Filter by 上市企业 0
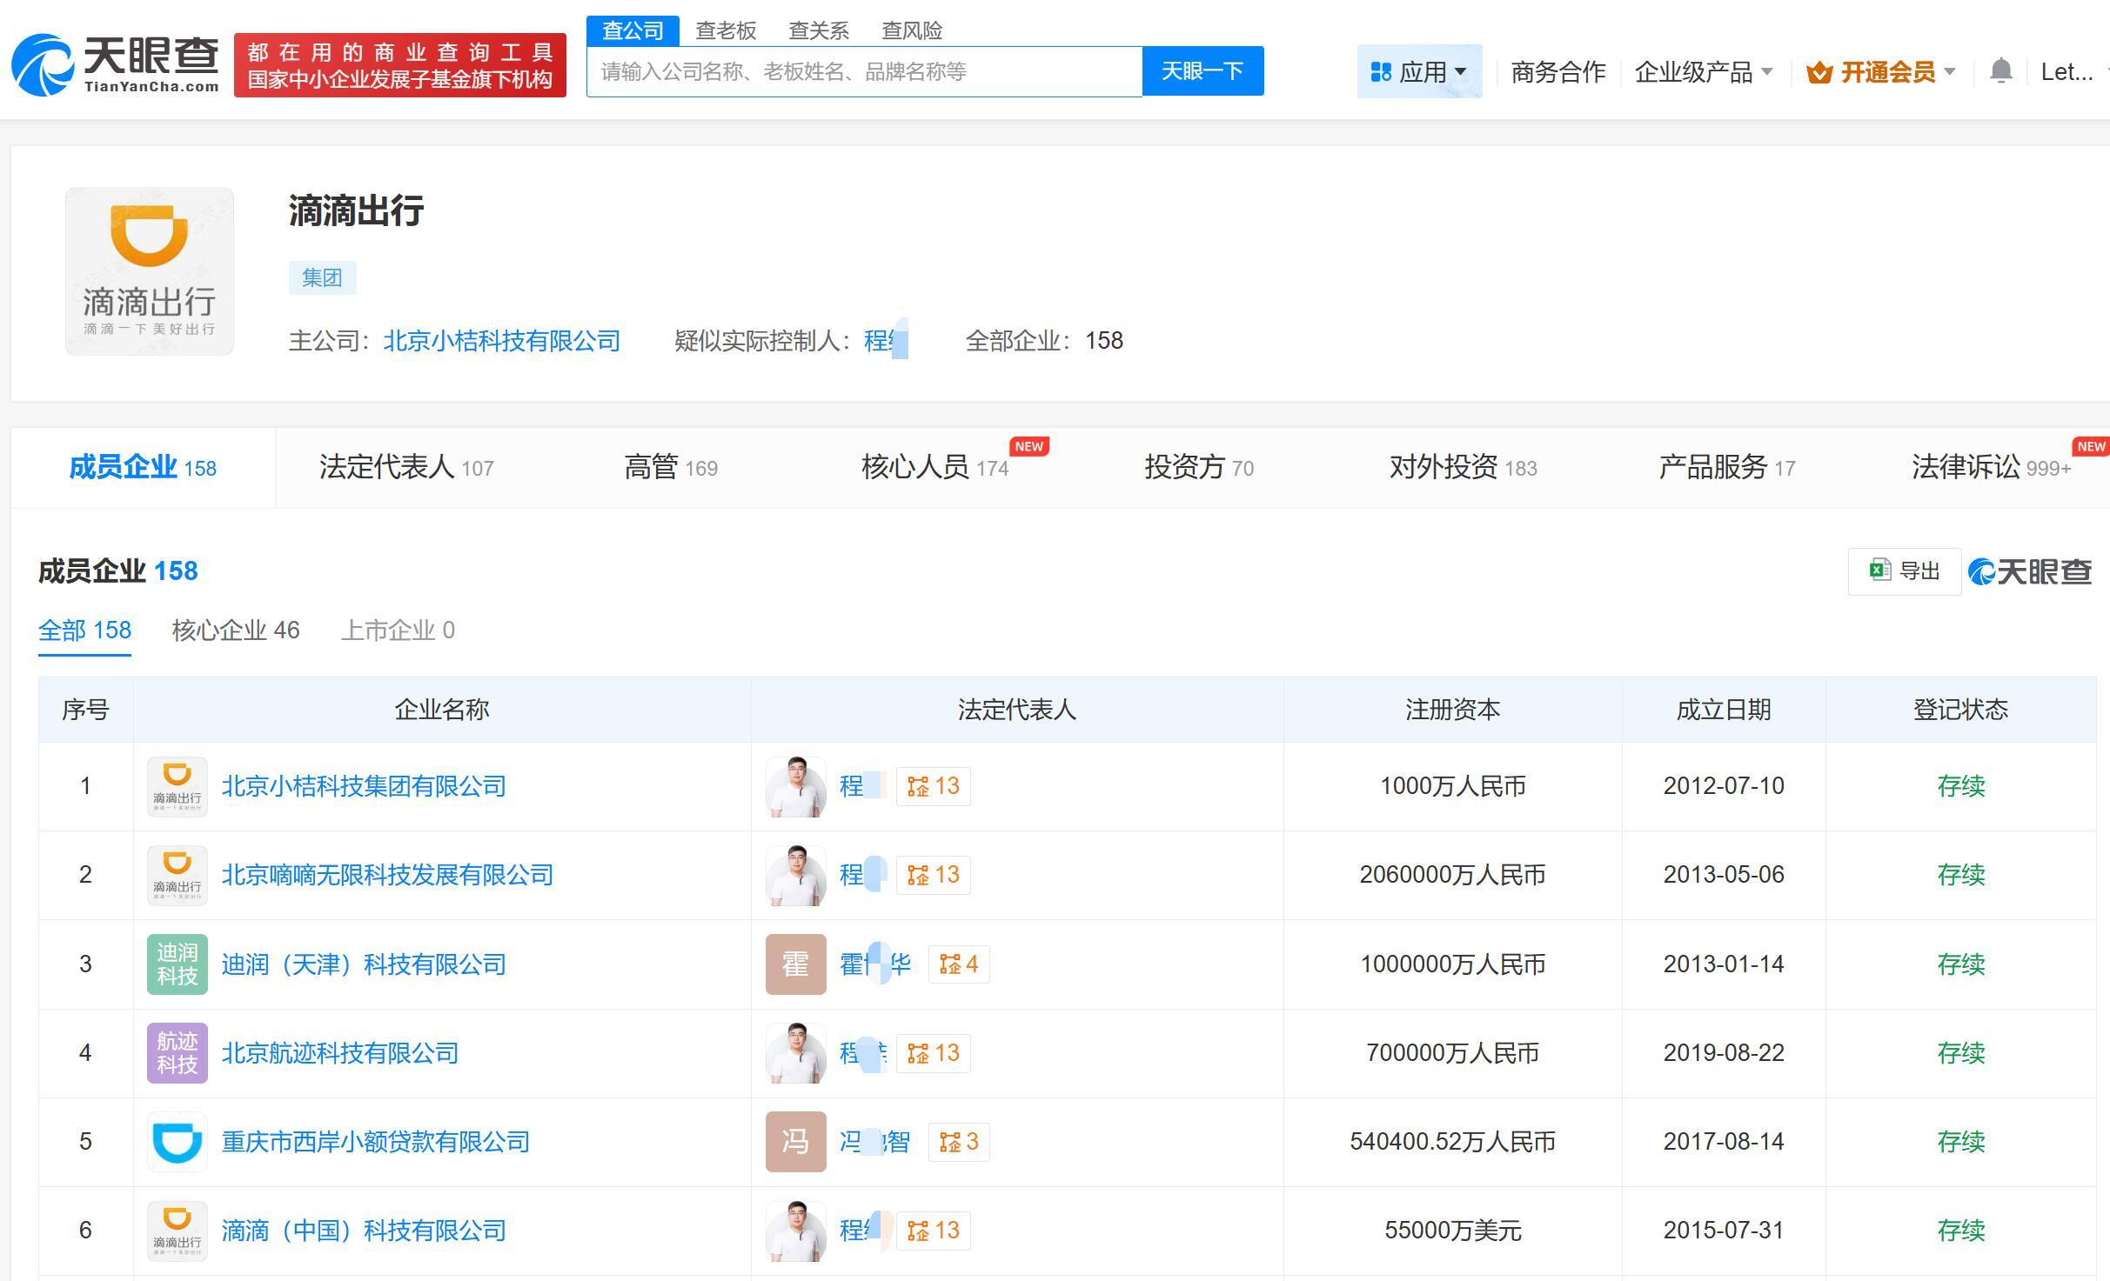Screen dimensions: 2110x1281 [x=398, y=630]
